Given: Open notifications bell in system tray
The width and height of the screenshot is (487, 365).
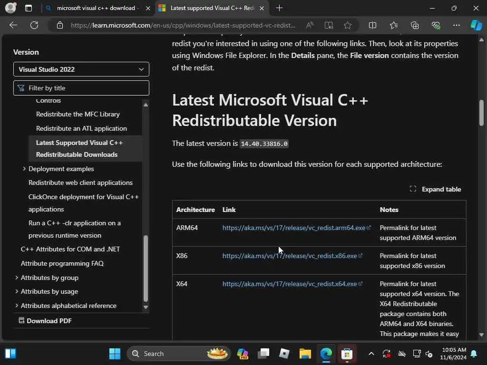Looking at the screenshot, I should click(x=474, y=354).
